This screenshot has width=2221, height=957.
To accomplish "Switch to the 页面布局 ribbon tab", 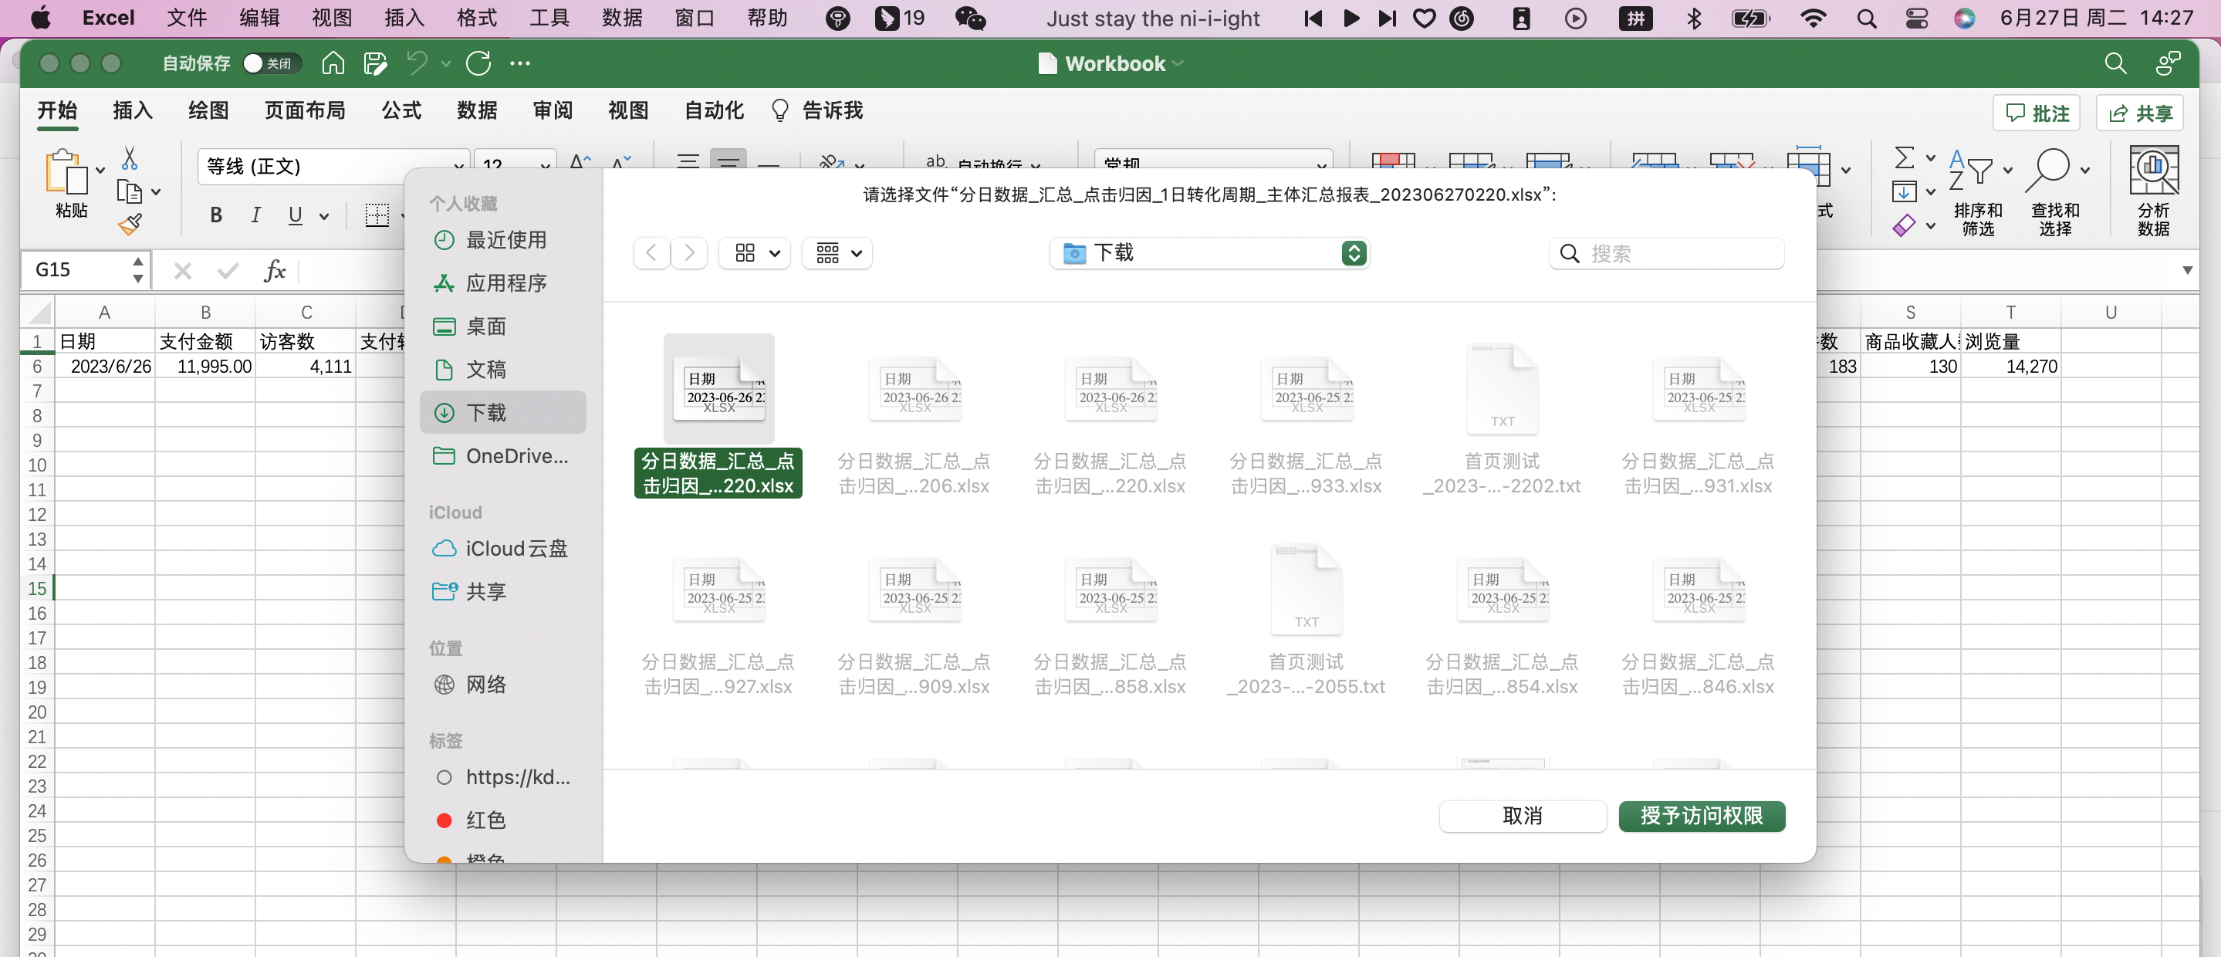I will 304,110.
